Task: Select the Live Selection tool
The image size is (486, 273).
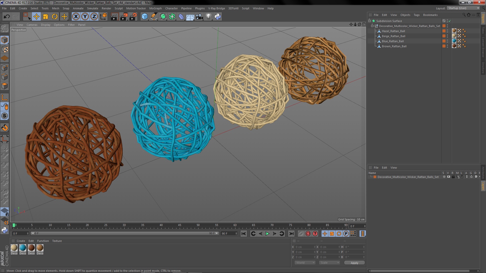Action: coord(27,17)
